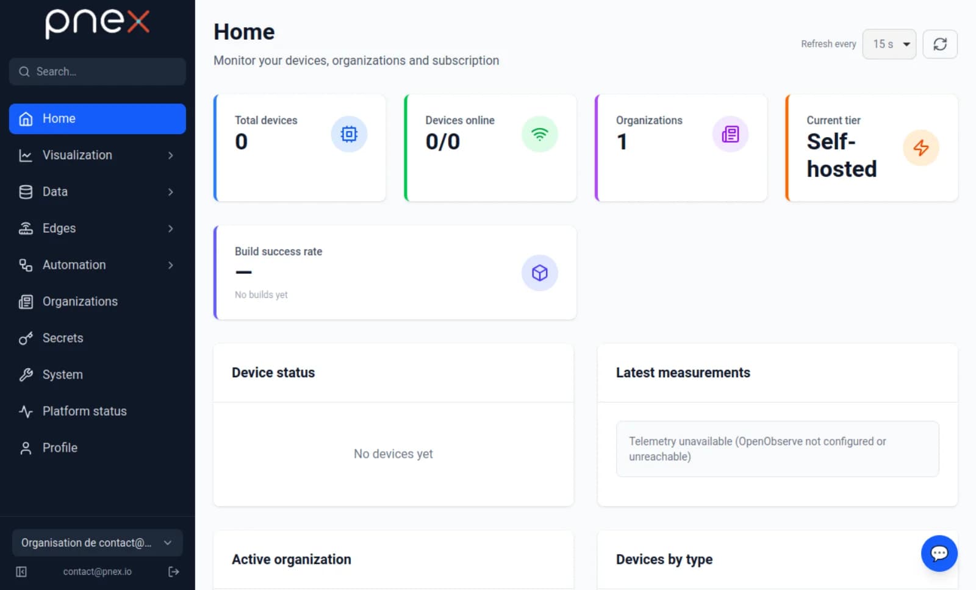
Task: Click the contact@pnex.io account text
Action: tap(98, 572)
